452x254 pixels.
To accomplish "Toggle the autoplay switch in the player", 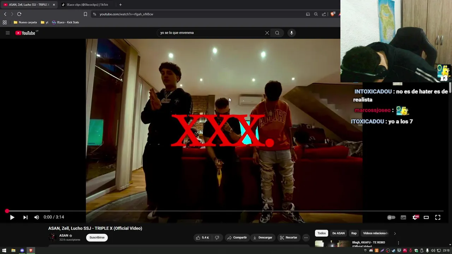I will point(391,217).
